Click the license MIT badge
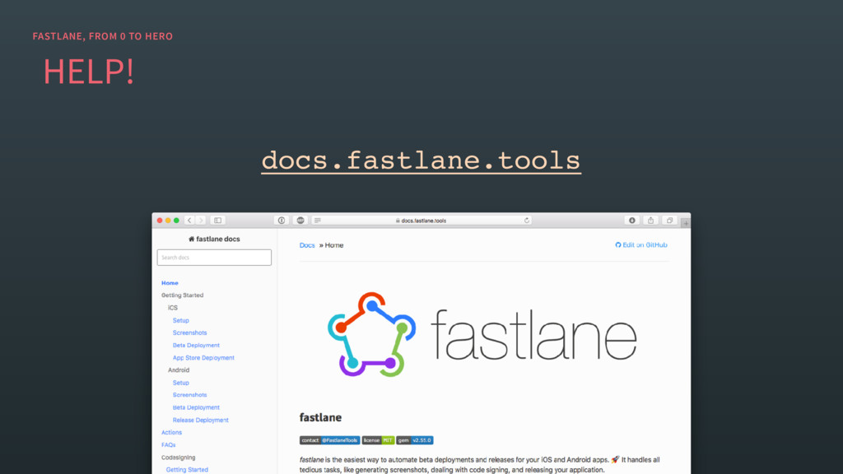843x474 pixels. coord(378,440)
